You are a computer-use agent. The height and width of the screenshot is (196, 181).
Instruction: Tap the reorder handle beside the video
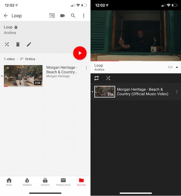2,76
